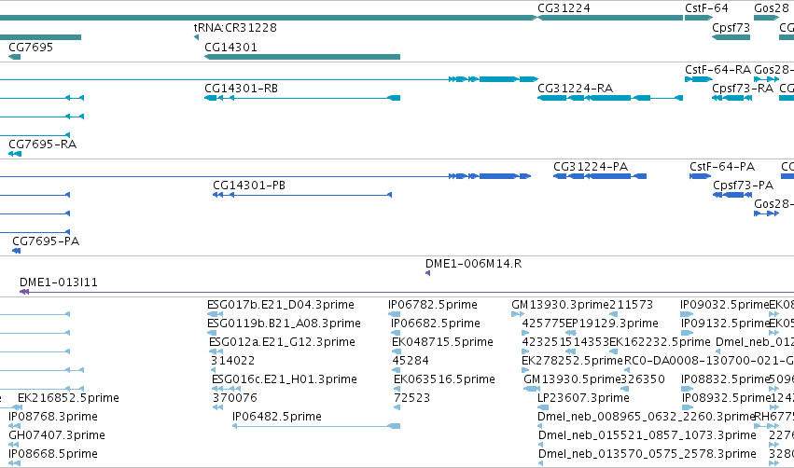The image size is (794, 468).
Task: Click the tRNA:CR31228 small arrow feature
Action: click(x=196, y=37)
